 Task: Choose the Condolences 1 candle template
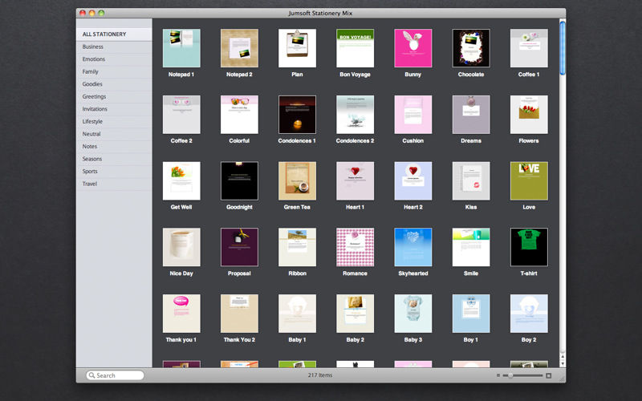[297, 115]
